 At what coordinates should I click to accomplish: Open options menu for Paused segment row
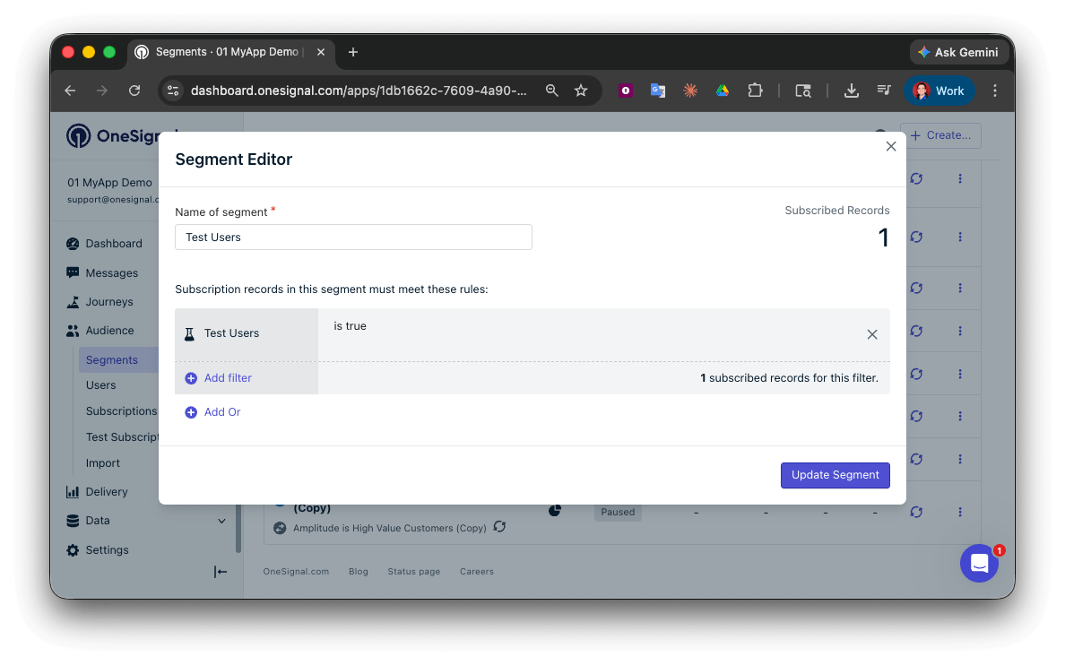[x=960, y=512]
